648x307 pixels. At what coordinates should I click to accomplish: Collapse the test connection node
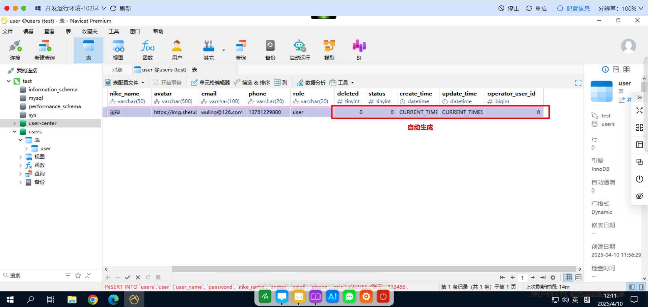pos(8,81)
